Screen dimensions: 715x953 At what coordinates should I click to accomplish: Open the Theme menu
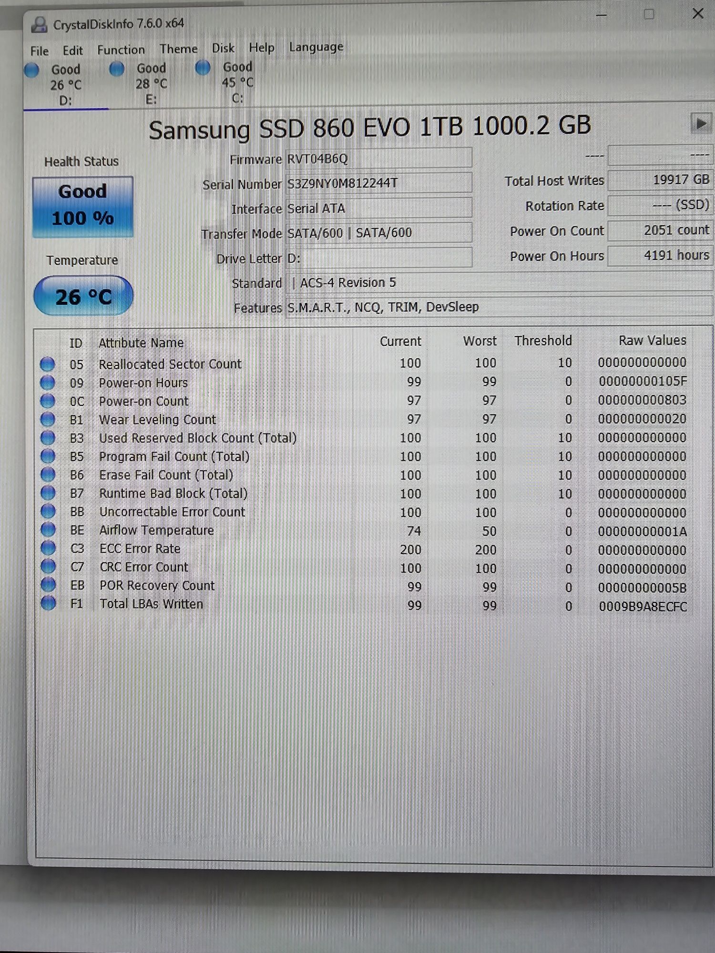pyautogui.click(x=179, y=49)
